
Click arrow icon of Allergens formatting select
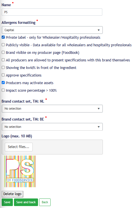coord(99,30)
